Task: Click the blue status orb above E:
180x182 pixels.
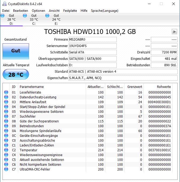Action: coord(47,16)
